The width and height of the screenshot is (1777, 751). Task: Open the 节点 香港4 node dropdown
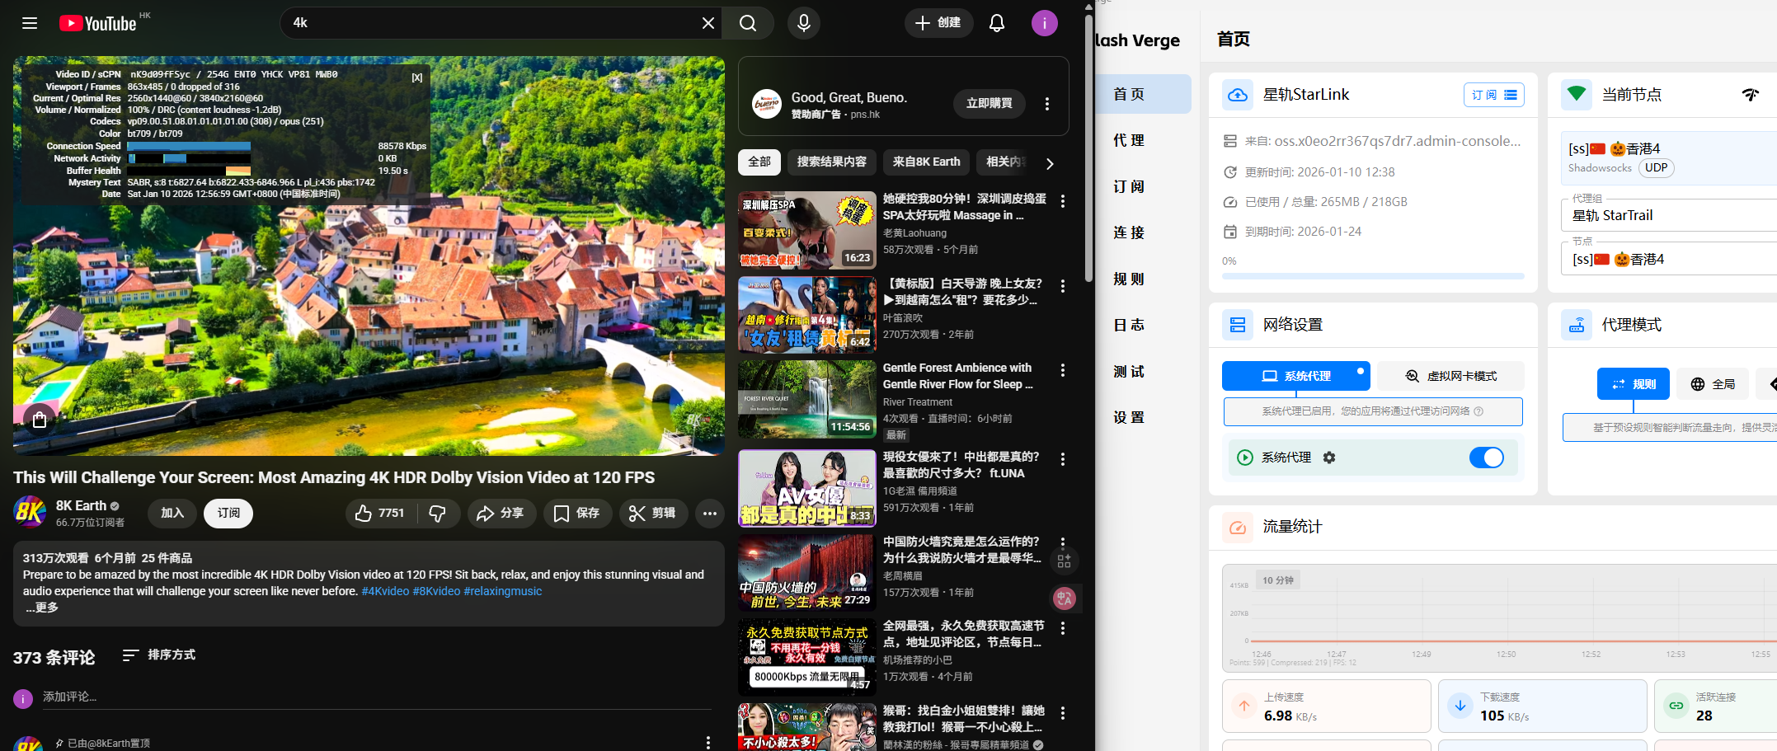tap(1666, 260)
